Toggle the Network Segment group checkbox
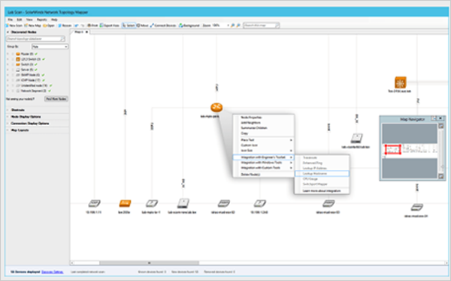Screen dimensions: 451x281 click(x=13, y=91)
